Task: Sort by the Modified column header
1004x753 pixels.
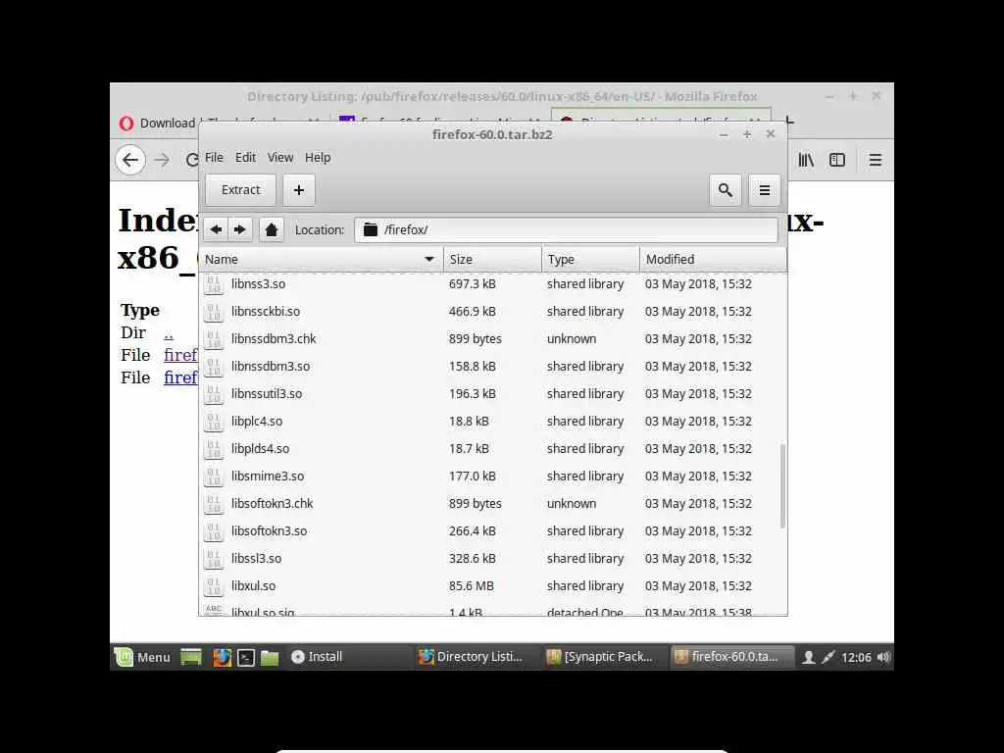Action: pos(713,259)
